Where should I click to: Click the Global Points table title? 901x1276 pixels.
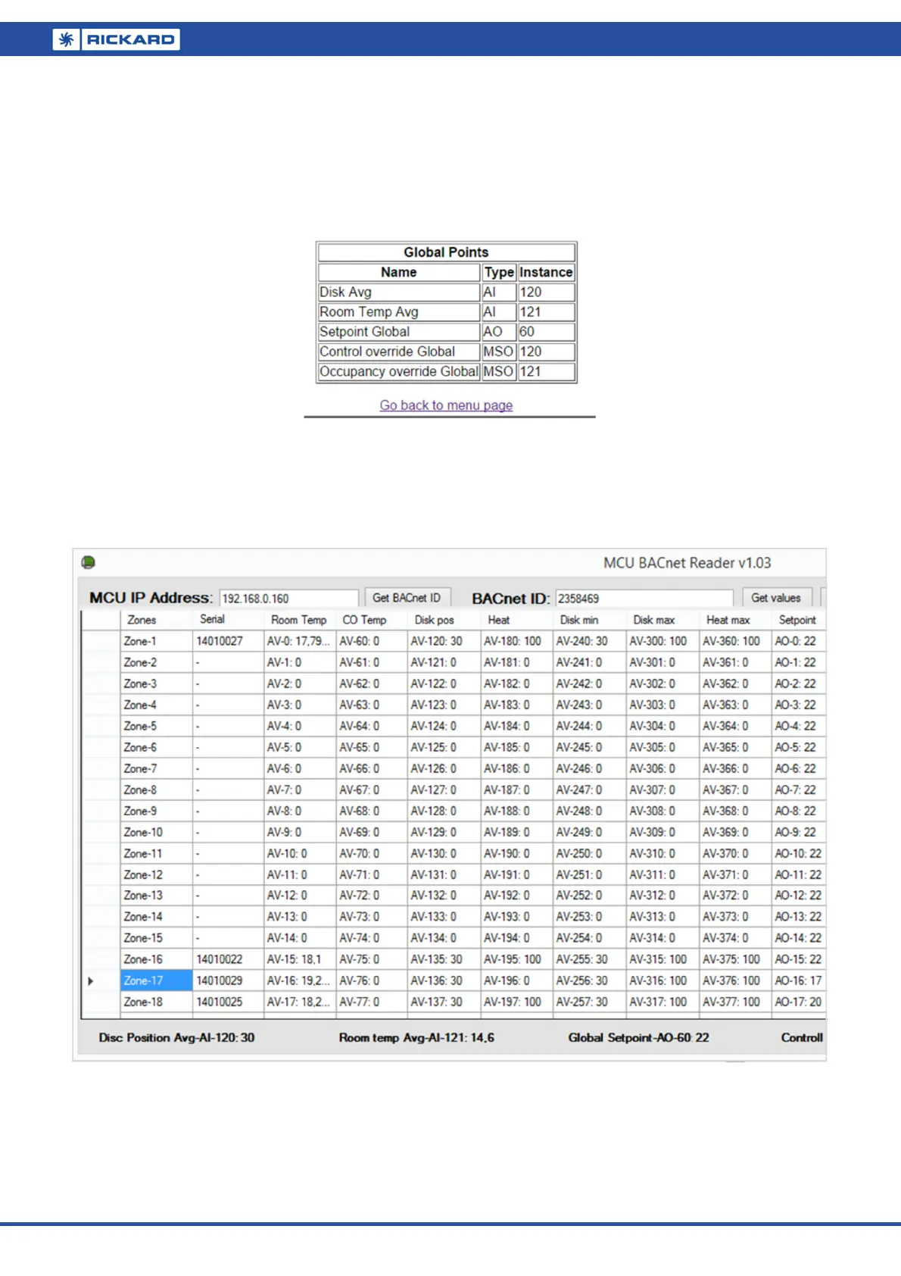[447, 252]
